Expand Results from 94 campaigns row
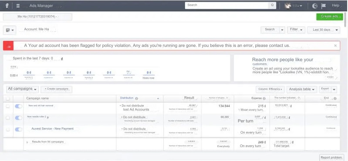This screenshot has width=348, height=161. coord(27,142)
